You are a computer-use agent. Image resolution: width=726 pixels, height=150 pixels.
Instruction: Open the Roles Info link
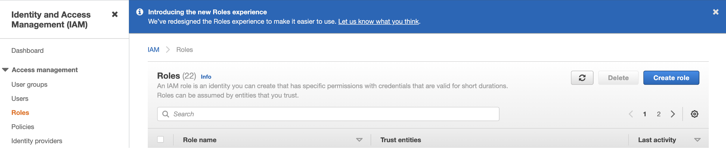point(206,77)
